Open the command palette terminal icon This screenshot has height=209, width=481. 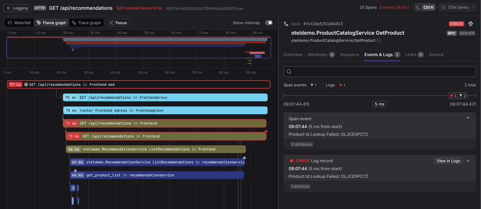(418, 7)
